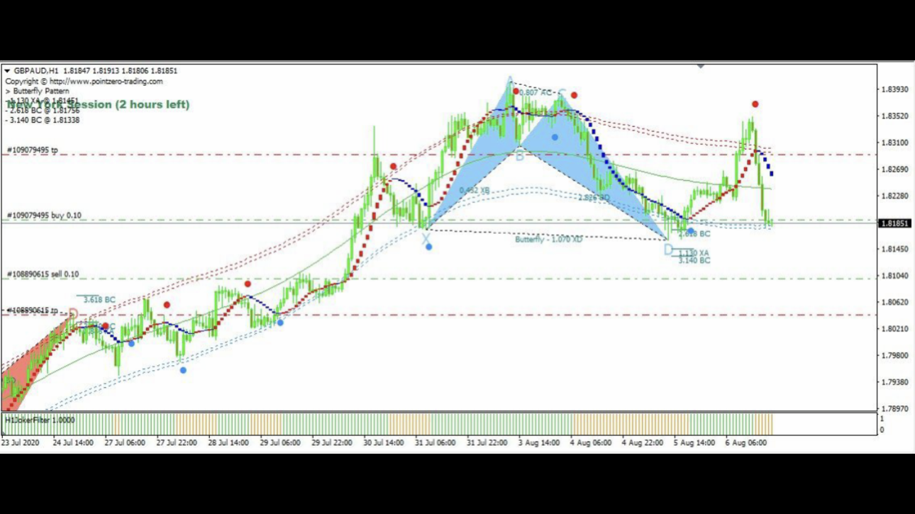Click time axis label 28 Jul 14:00
The width and height of the screenshot is (915, 514).
click(x=228, y=442)
